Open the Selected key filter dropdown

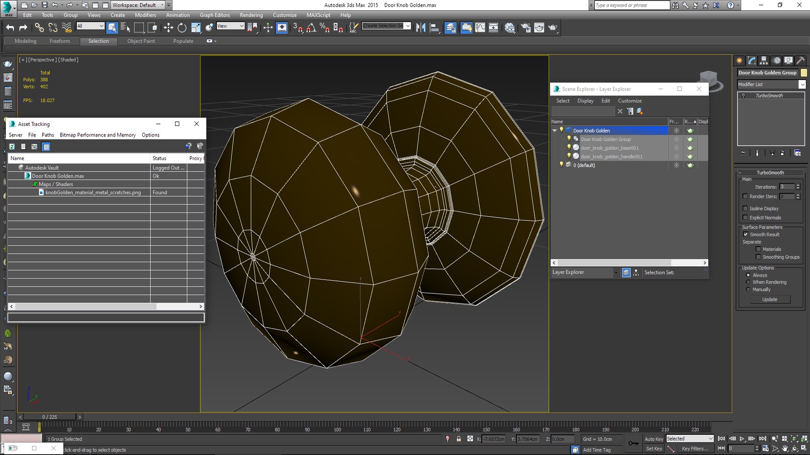(690, 439)
